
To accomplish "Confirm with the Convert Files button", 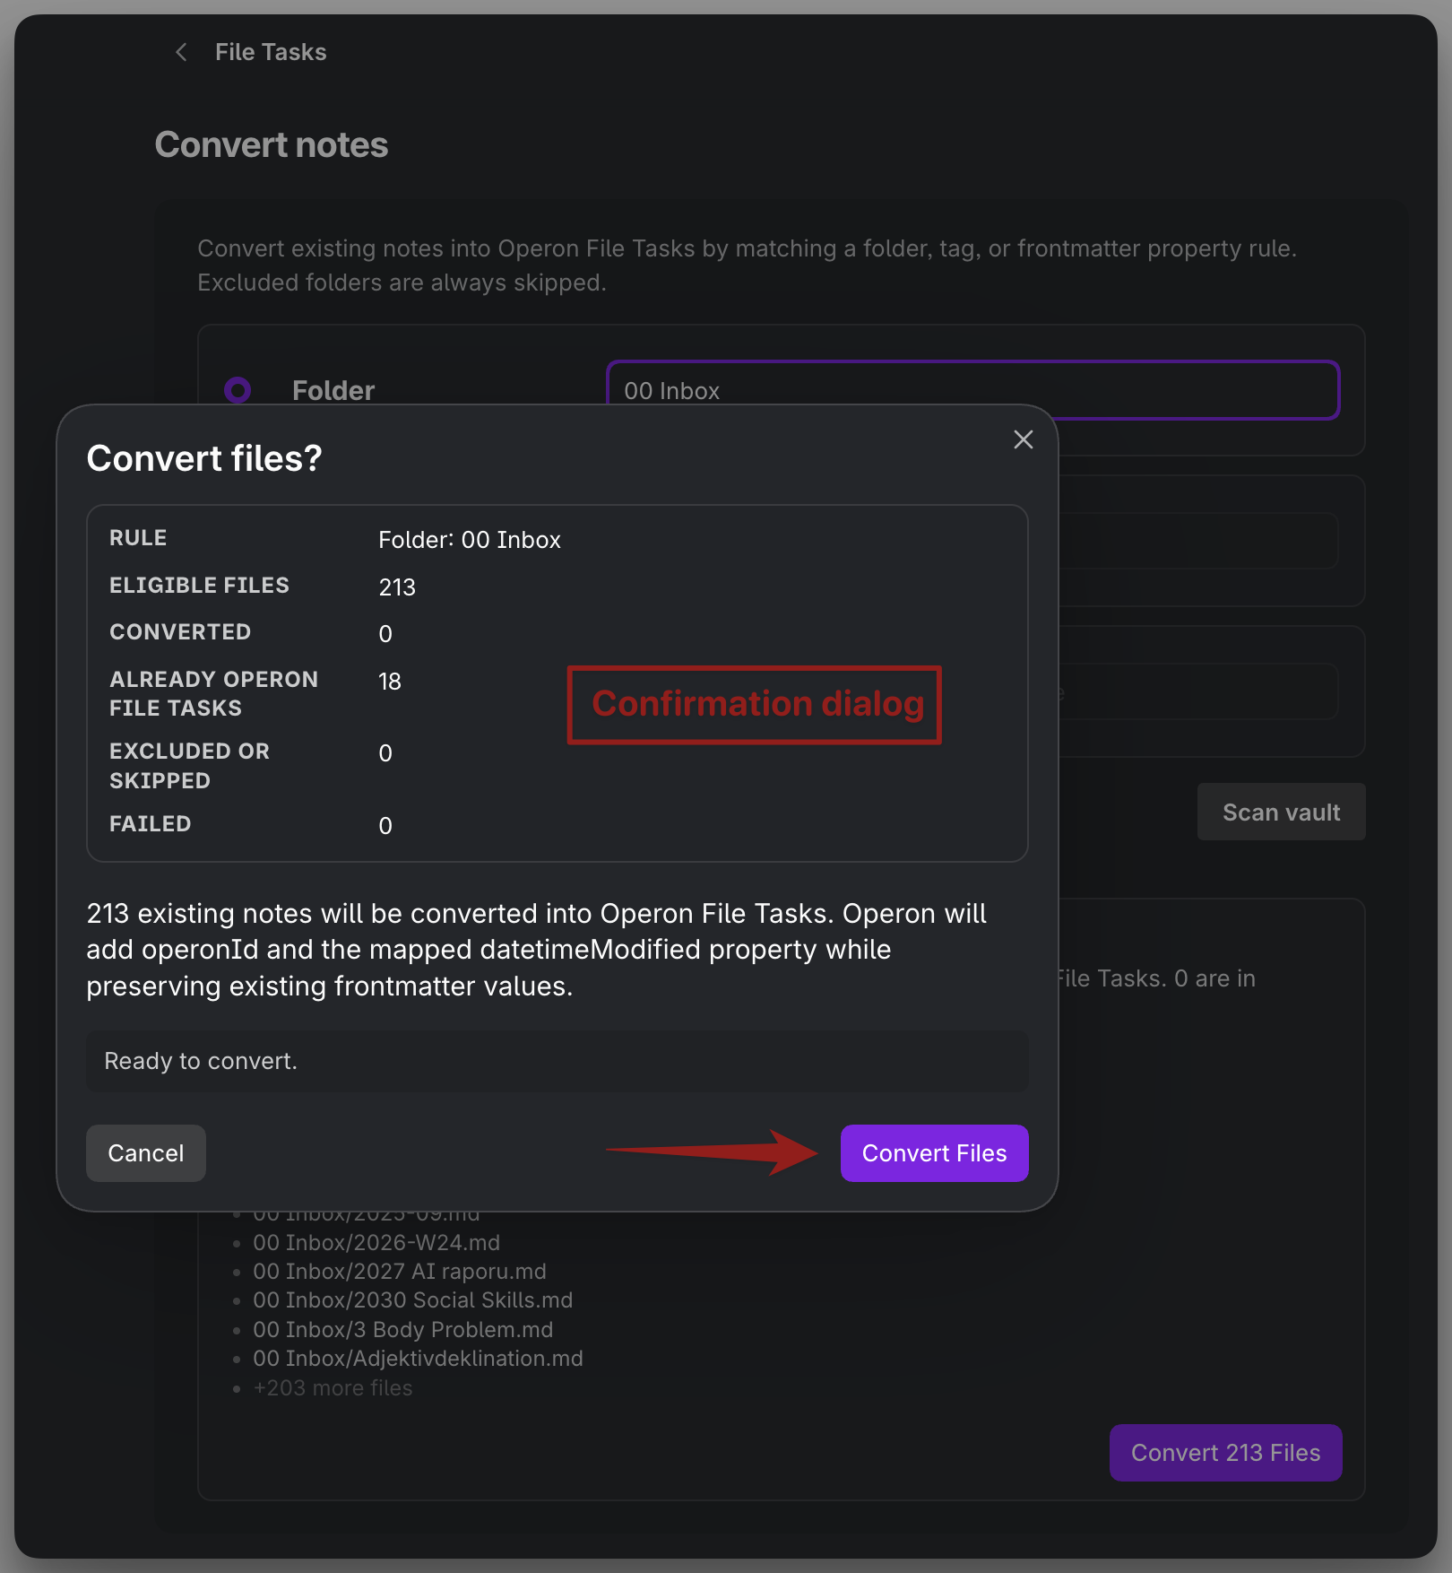I will (934, 1153).
